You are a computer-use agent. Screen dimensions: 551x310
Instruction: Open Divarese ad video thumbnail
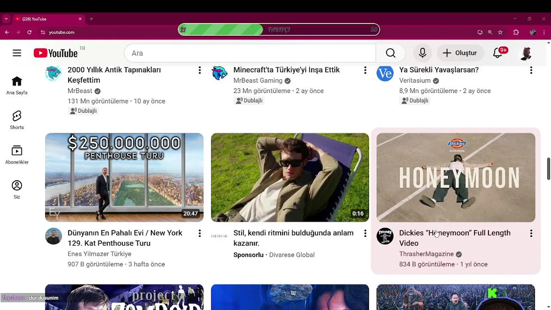(290, 177)
